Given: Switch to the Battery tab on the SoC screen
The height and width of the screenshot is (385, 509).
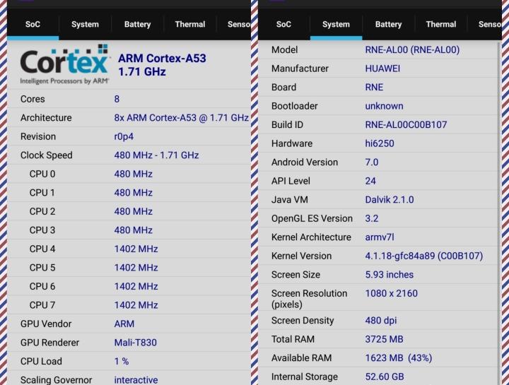Looking at the screenshot, I should (137, 24).
